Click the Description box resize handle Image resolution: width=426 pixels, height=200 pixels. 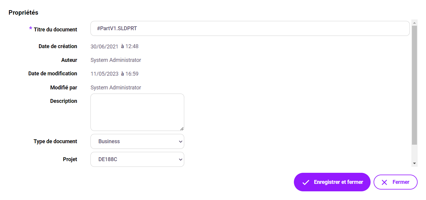point(182,129)
